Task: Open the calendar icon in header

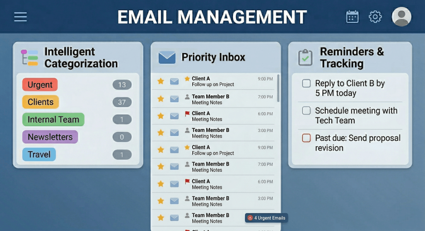Action: click(352, 17)
